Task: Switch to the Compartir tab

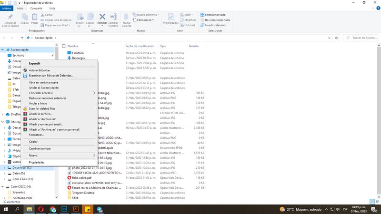Action: [x=36, y=8]
